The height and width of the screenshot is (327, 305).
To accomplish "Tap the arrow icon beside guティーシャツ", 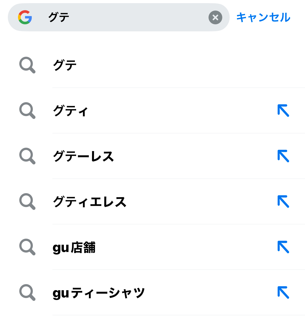I will click(283, 292).
